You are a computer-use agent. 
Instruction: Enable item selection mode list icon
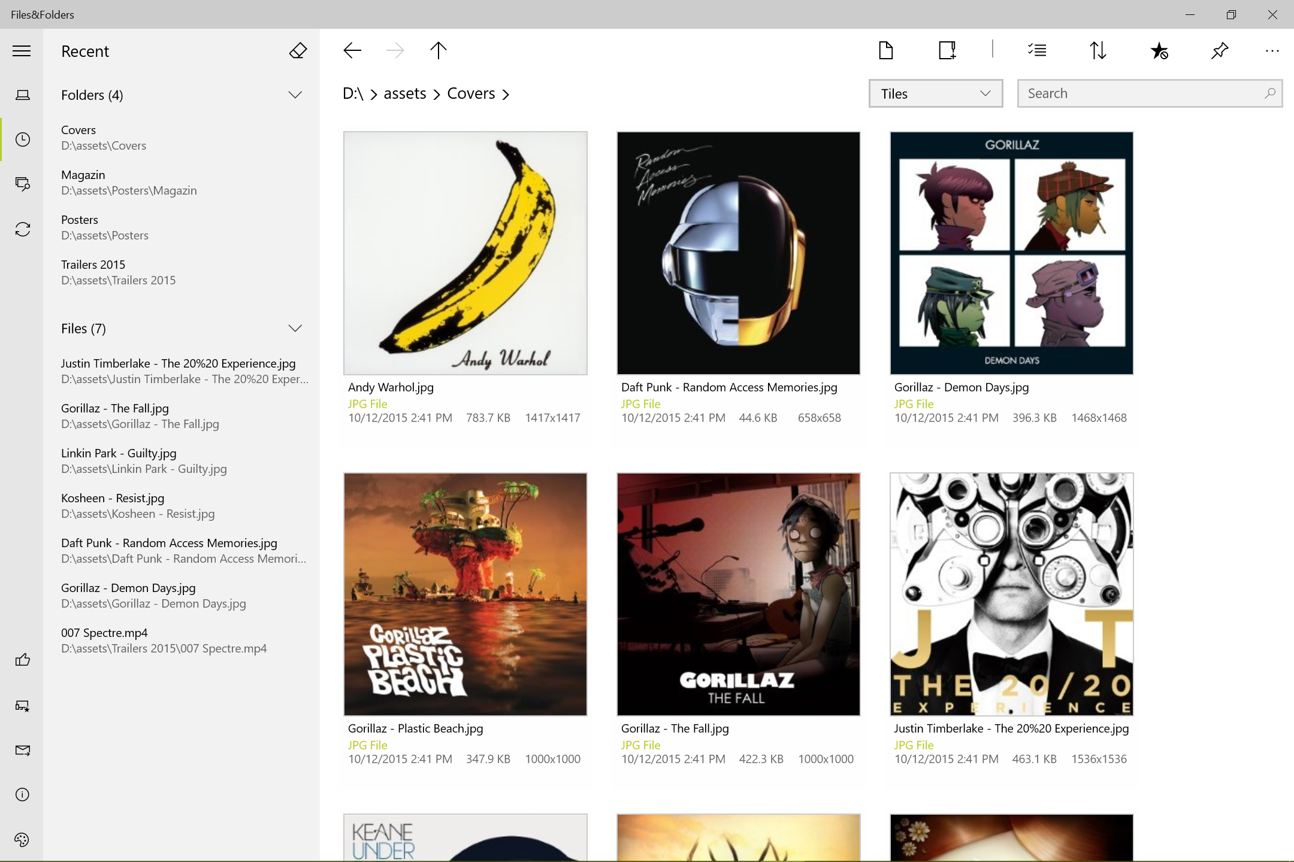tap(1037, 50)
